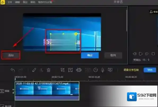Start voiceover with the microphone icon
This screenshot has width=158, height=107.
[103, 70]
